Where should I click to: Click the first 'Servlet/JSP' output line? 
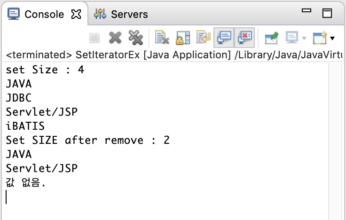42,112
